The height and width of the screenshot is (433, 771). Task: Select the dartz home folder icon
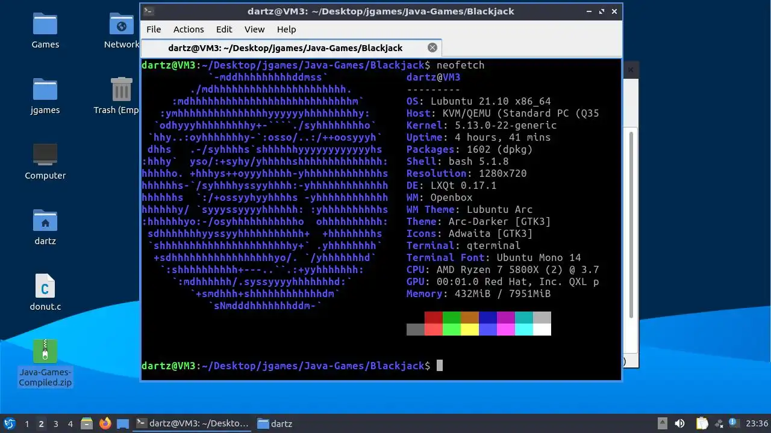(45, 227)
